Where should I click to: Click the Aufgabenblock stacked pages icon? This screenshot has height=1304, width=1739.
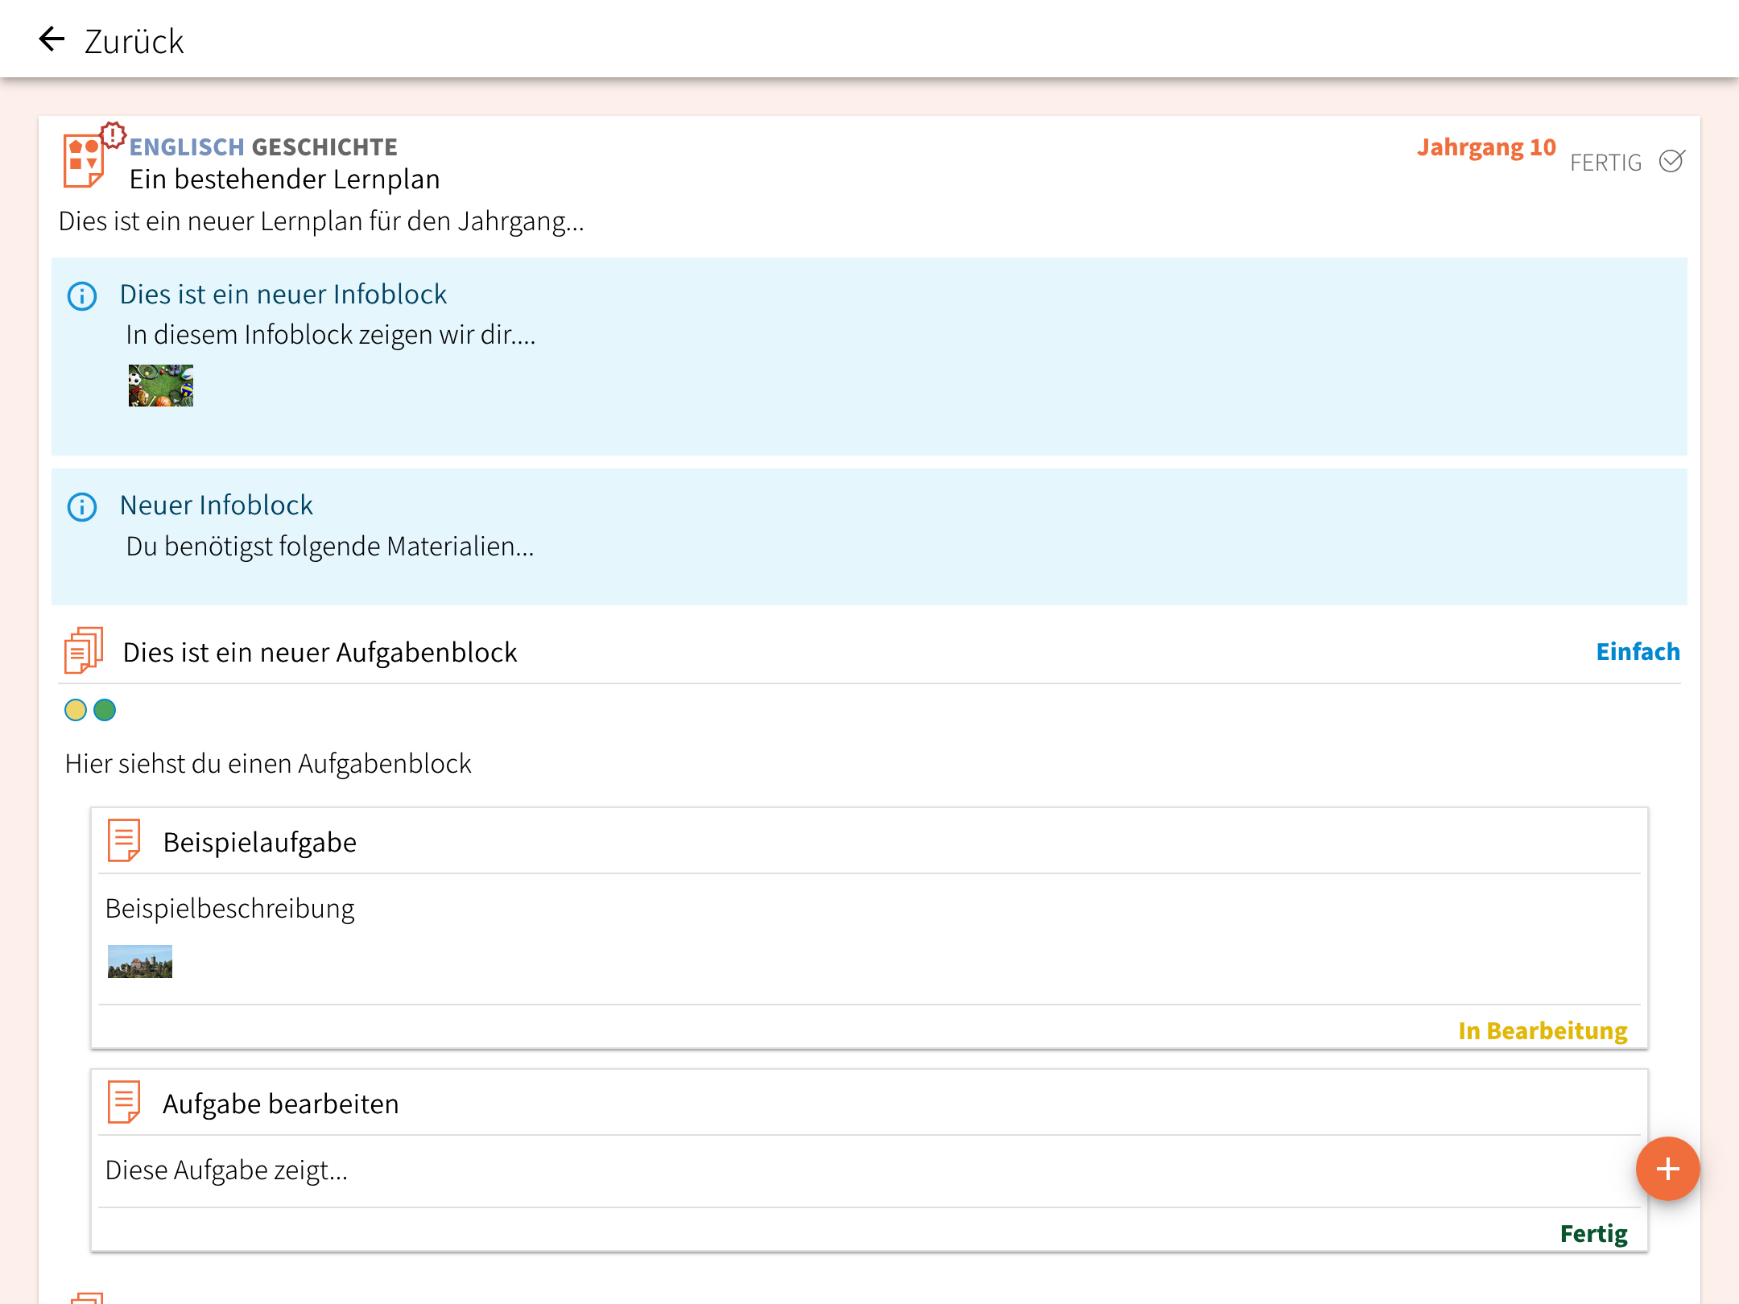pos(84,650)
